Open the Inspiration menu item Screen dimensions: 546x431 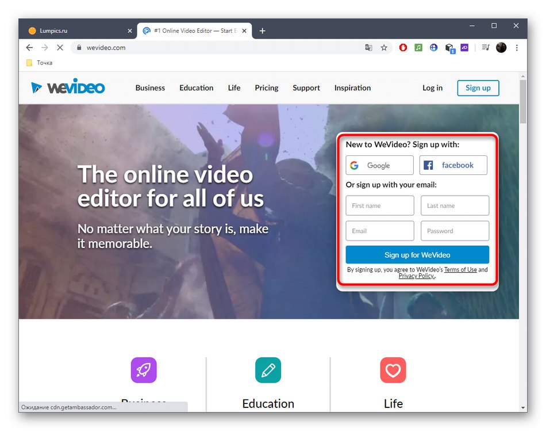pyautogui.click(x=352, y=88)
